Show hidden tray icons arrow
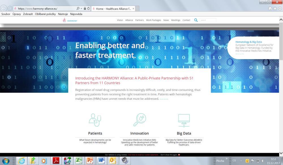283x165 pixels. pos(241,161)
